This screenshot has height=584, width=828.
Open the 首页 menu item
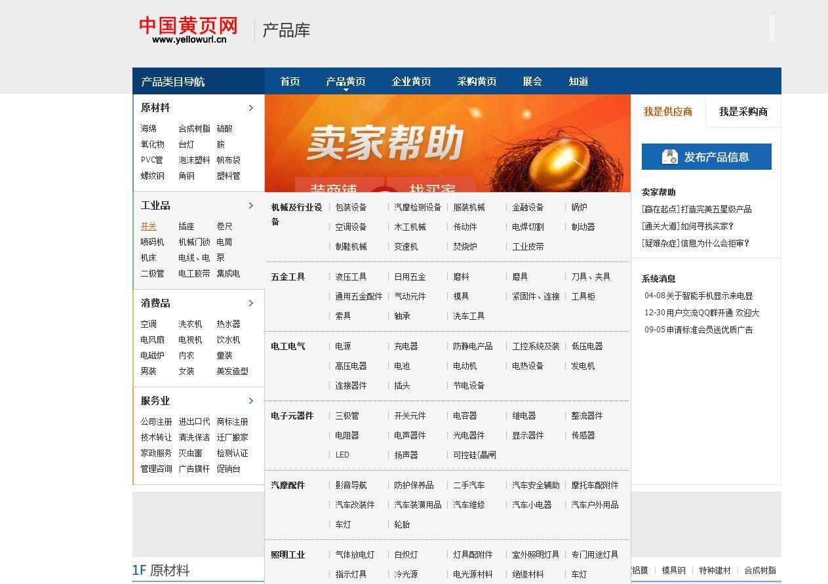pyautogui.click(x=290, y=81)
